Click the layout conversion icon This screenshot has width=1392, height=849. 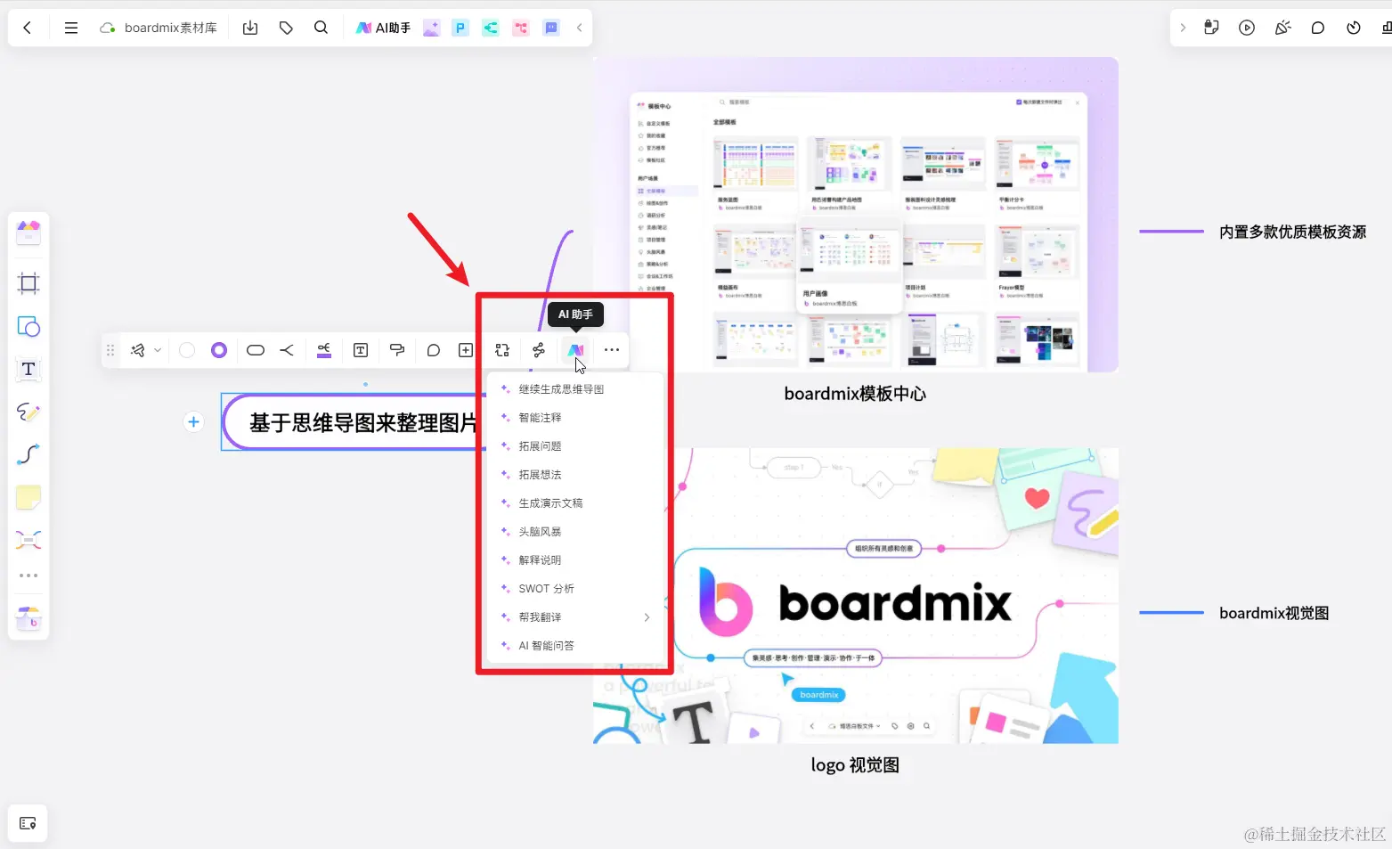502,350
